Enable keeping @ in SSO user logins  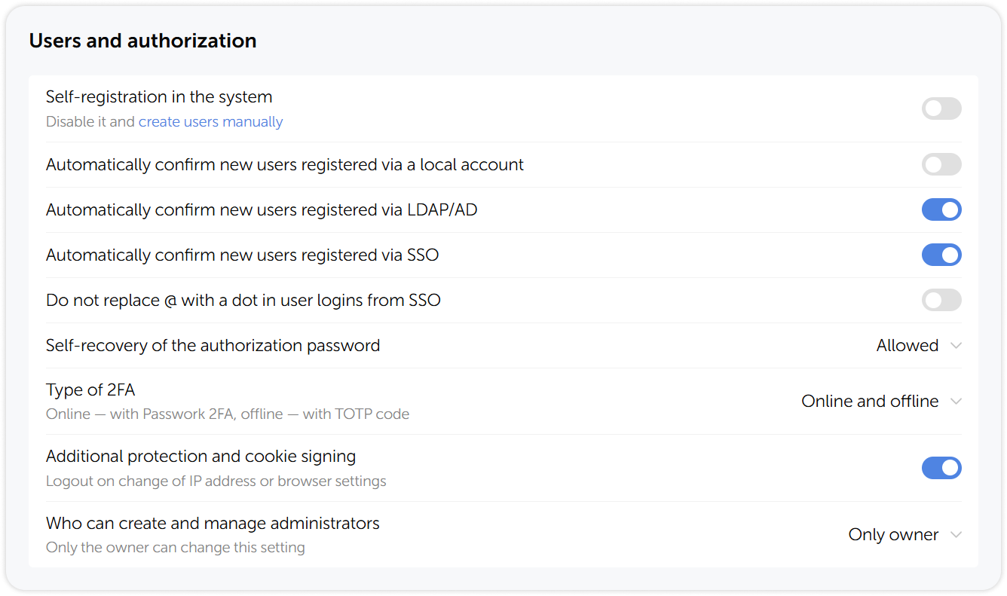941,300
